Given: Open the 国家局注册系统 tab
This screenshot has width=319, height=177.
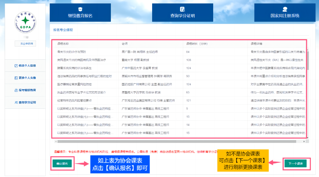Looking at the screenshot, I should coord(285,13).
